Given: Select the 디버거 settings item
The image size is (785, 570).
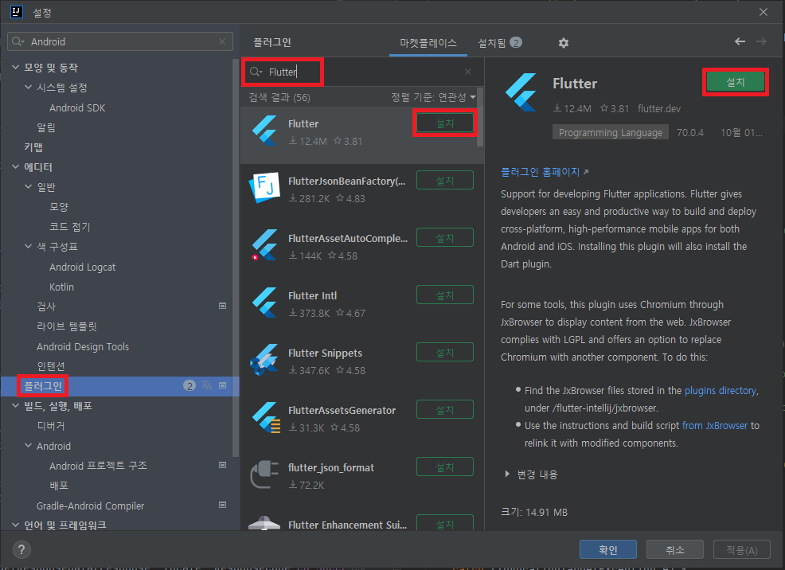Looking at the screenshot, I should point(51,425).
